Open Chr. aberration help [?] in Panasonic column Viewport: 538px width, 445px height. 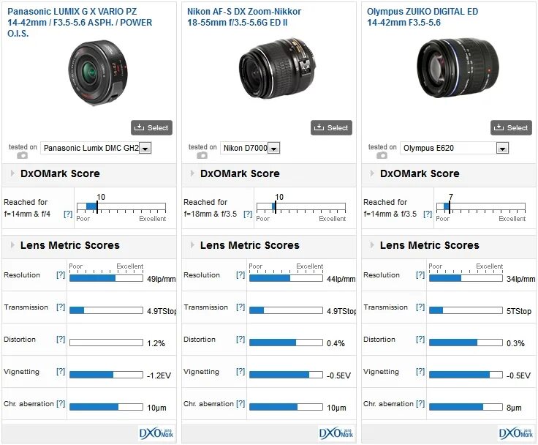click(61, 404)
